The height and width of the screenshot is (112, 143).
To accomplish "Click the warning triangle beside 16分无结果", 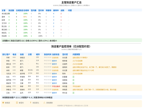I will (x=73, y=73).
